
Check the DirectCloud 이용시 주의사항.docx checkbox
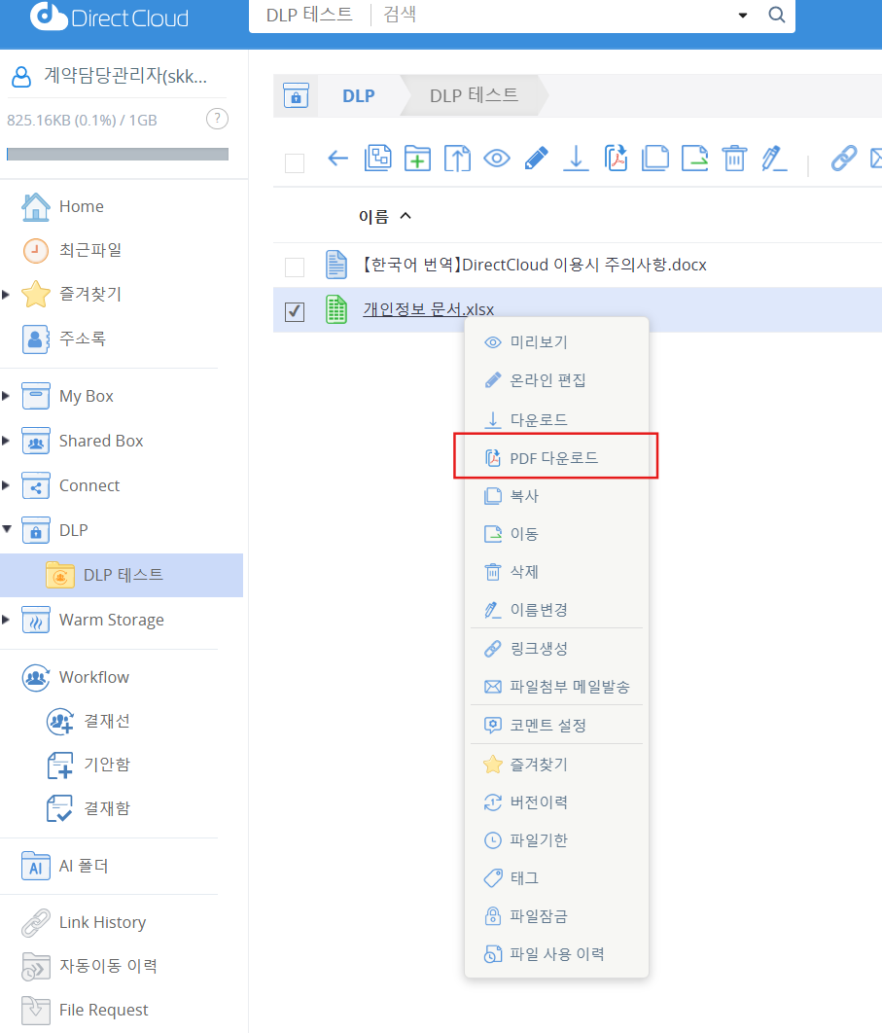point(295,267)
